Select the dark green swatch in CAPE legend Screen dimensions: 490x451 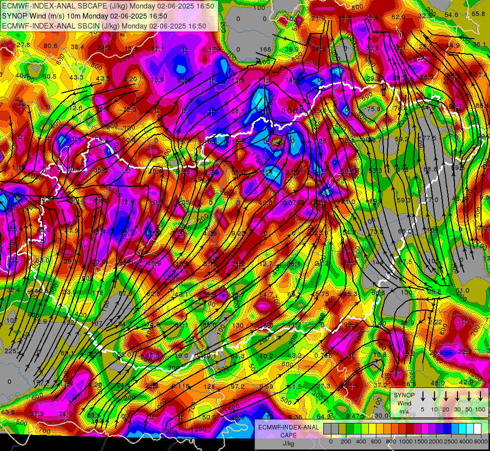pyautogui.click(x=350, y=428)
